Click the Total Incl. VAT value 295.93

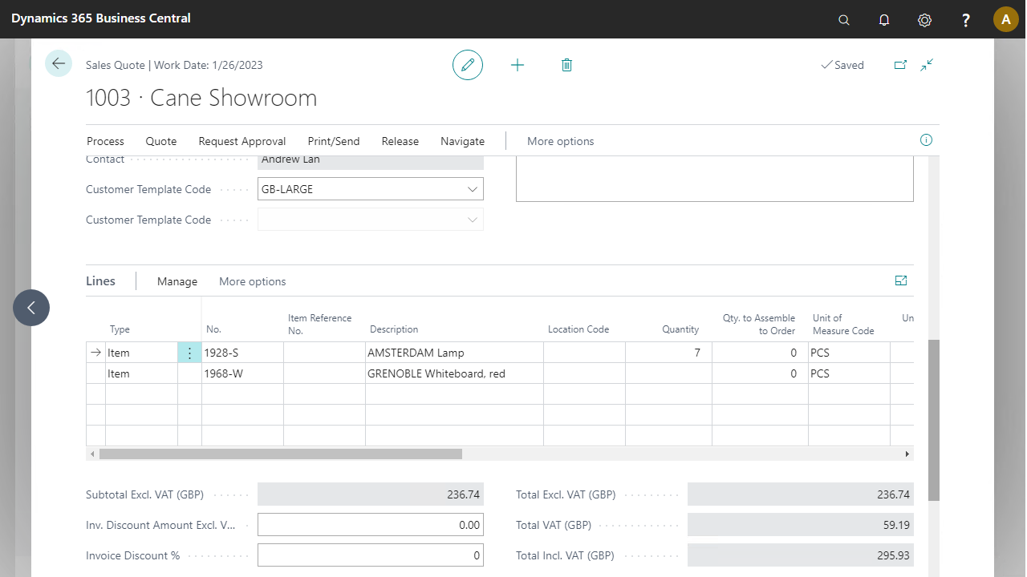[x=801, y=555]
